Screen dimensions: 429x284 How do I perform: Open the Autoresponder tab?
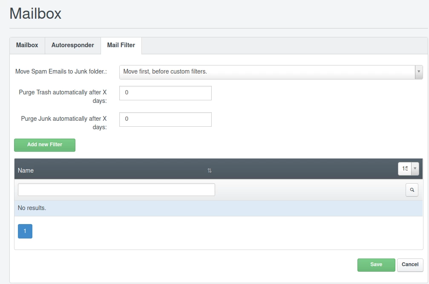click(x=72, y=45)
